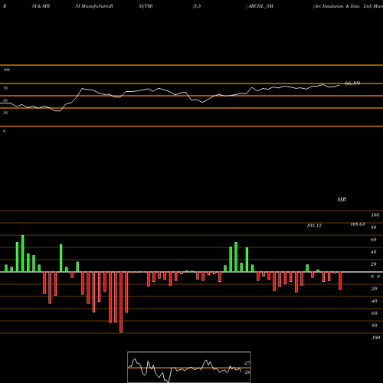Click the value 108.63 in MR panel
This screenshot has height=383, width=383.
click(358, 224)
